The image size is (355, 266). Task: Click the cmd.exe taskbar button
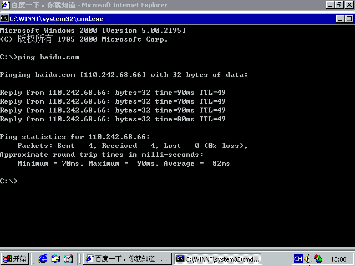coord(218,259)
